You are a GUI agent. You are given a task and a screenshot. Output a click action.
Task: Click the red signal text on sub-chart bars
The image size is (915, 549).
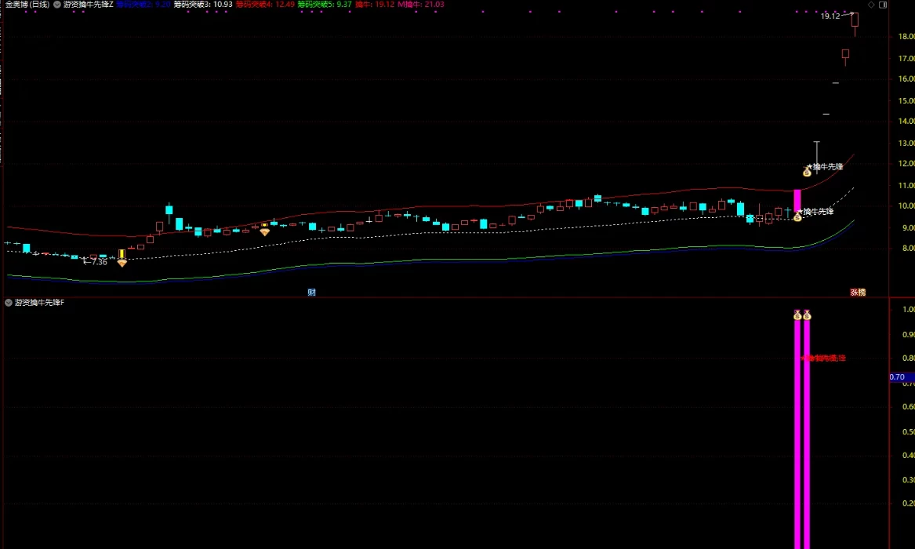point(822,358)
